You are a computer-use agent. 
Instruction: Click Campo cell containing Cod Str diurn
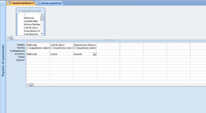click(x=61, y=45)
